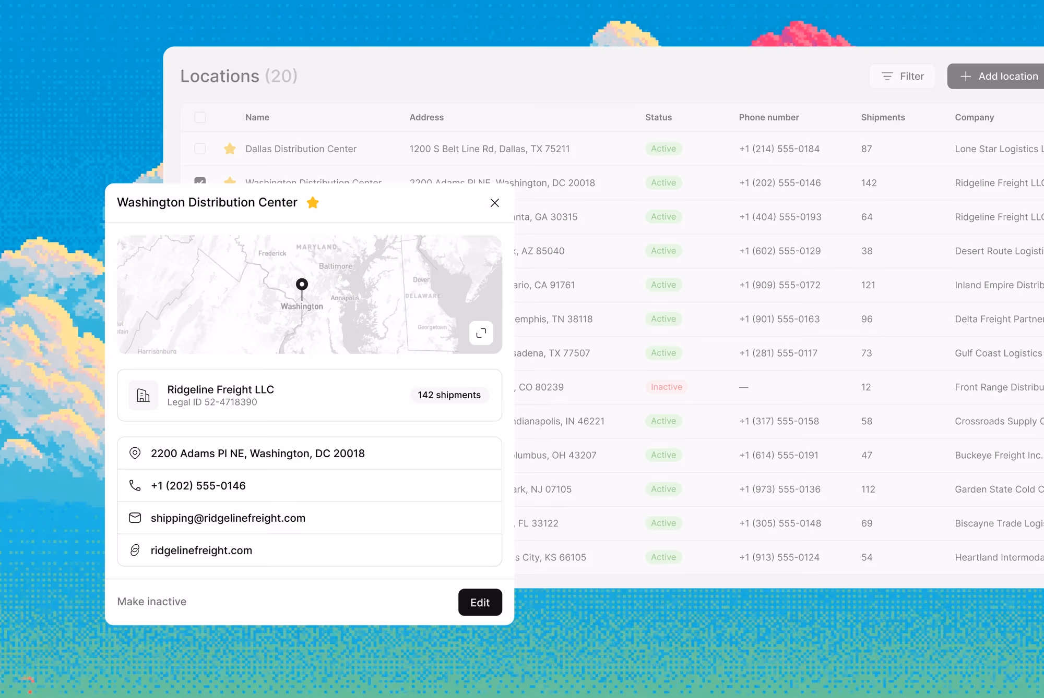This screenshot has width=1044, height=698.
Task: Click shipments value 121 in the table
Action: pyautogui.click(x=868, y=285)
